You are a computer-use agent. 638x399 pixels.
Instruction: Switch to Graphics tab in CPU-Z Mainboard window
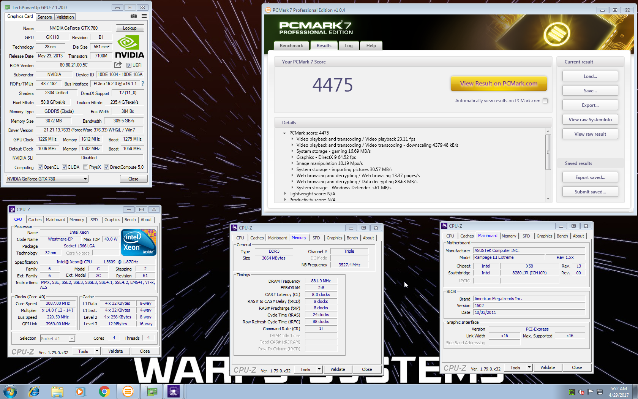click(x=544, y=236)
